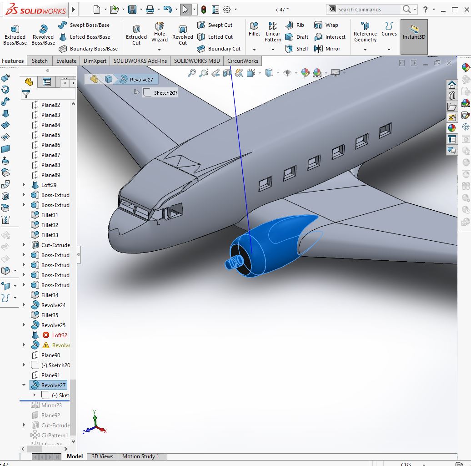Click the Rebuild traffic light icon

[x=204, y=10]
